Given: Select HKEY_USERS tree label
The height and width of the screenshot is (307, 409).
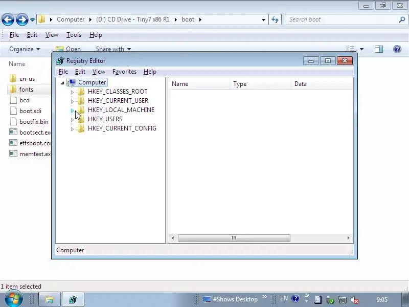Looking at the screenshot, I should pos(105,119).
